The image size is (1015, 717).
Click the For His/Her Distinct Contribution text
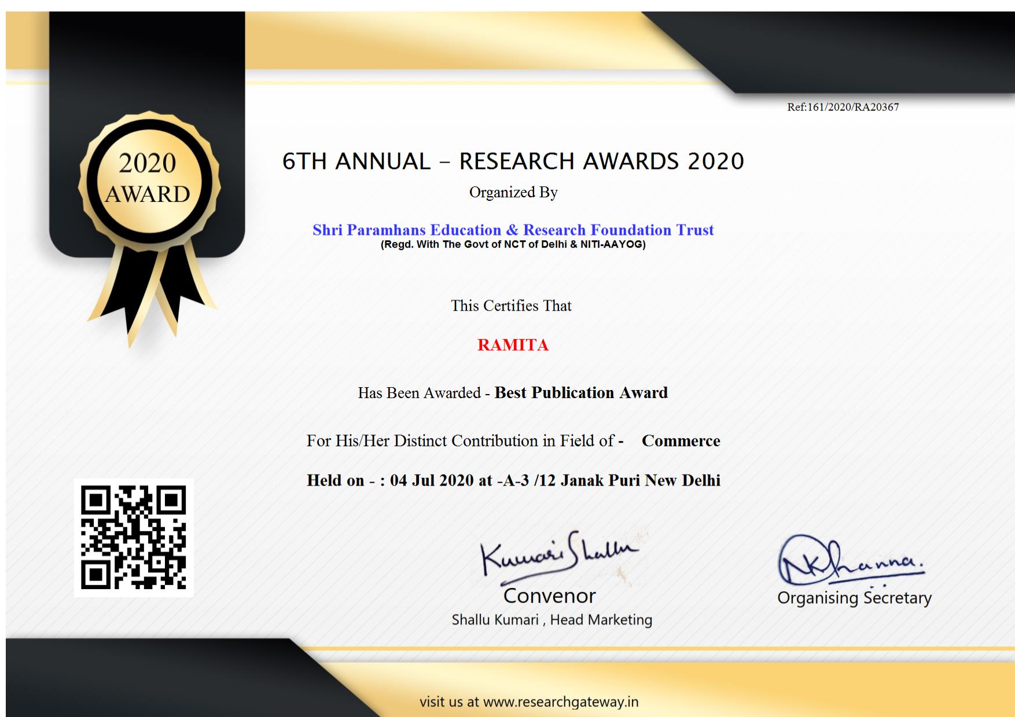pos(459,441)
